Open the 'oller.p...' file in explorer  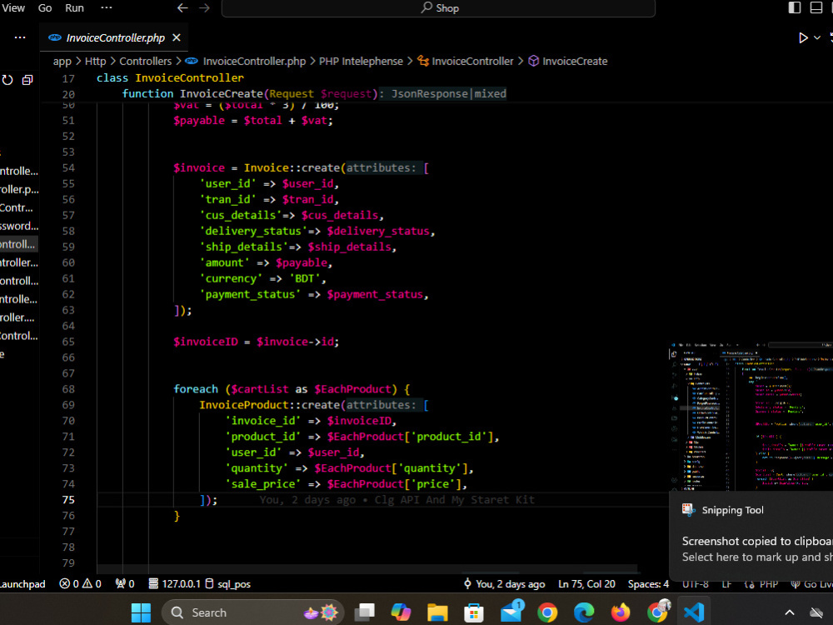[18, 189]
